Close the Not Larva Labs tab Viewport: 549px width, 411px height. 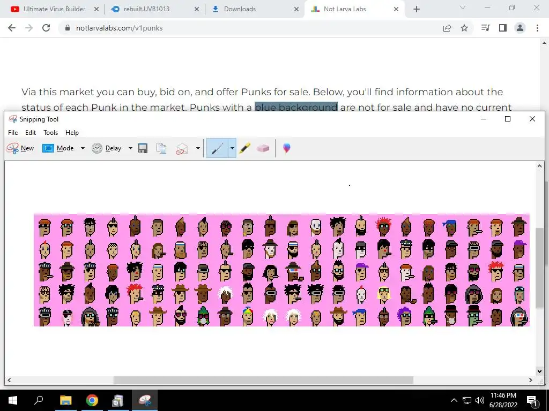[x=396, y=9]
